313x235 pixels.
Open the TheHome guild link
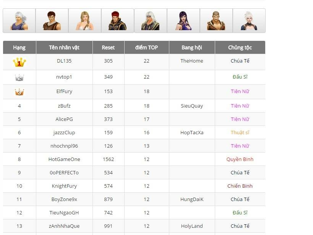tap(192, 61)
